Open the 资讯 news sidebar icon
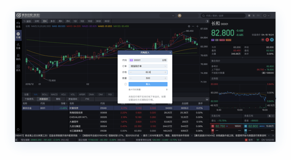The image size is (291, 160). (18, 68)
